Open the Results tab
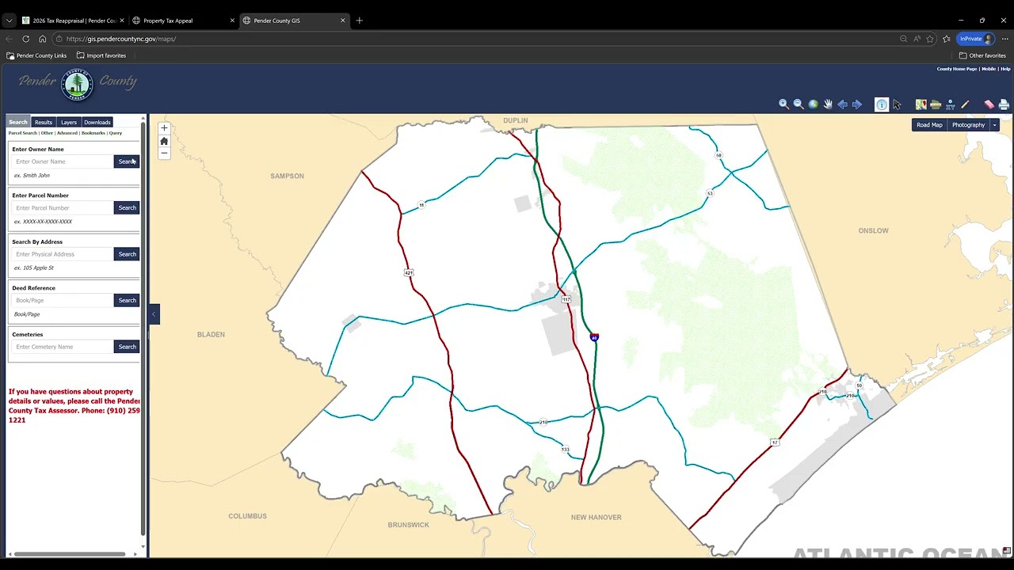This screenshot has width=1014, height=570. coord(44,122)
